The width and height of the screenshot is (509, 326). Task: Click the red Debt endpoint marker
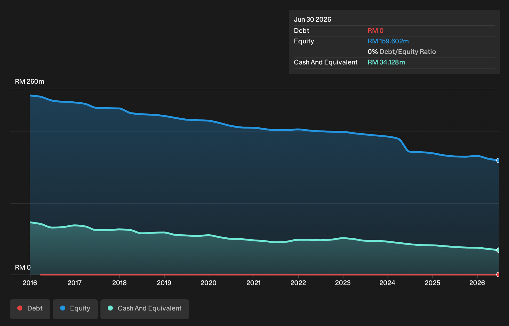(x=498, y=275)
